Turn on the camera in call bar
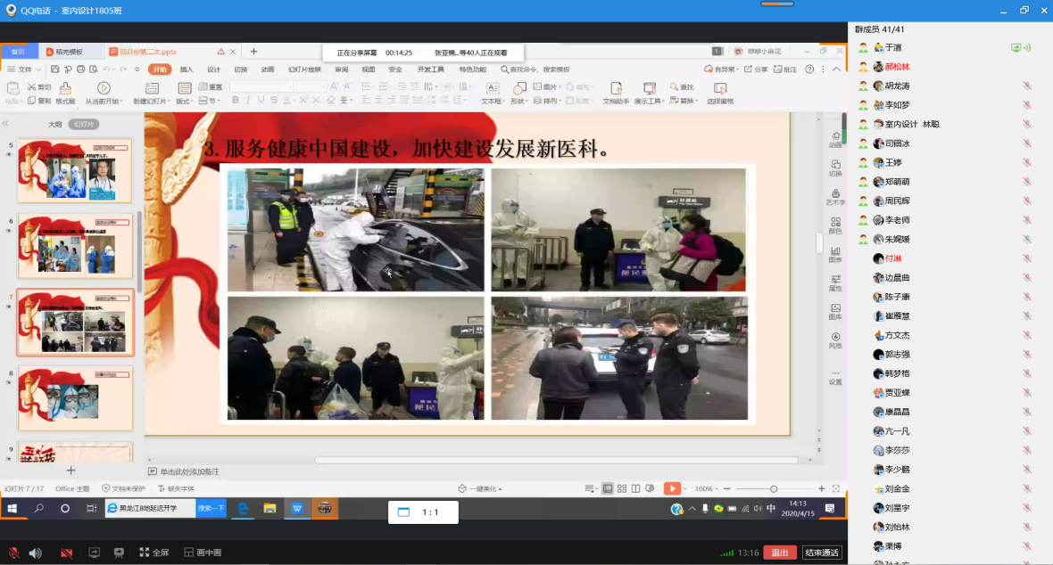This screenshot has width=1053, height=565. click(x=66, y=553)
